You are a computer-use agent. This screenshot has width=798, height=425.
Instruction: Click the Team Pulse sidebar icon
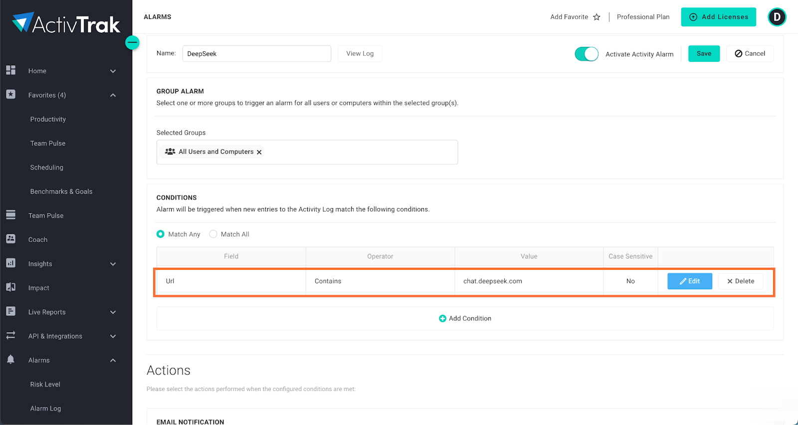[x=11, y=215]
